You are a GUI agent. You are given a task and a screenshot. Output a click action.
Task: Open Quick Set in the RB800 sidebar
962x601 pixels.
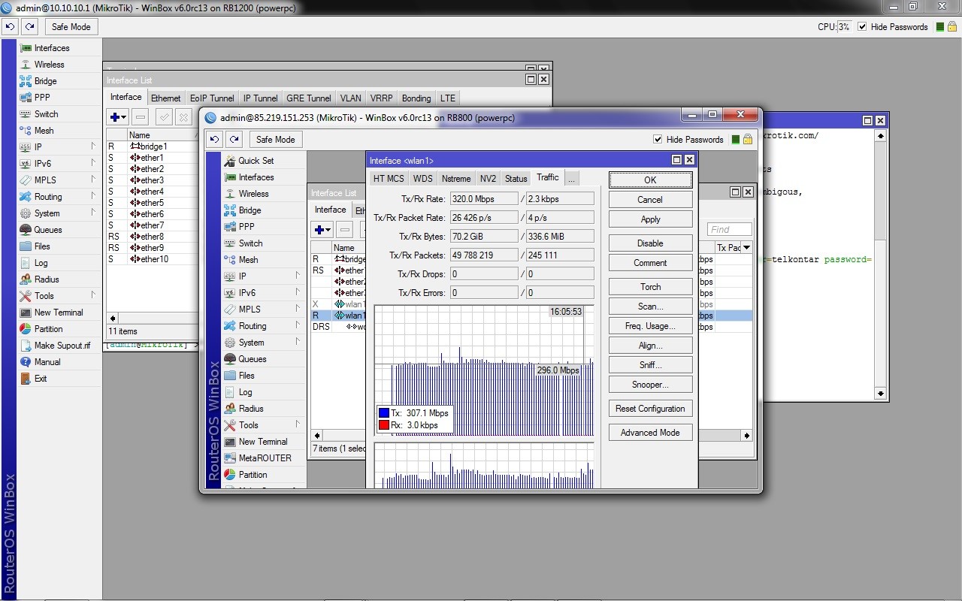(256, 161)
